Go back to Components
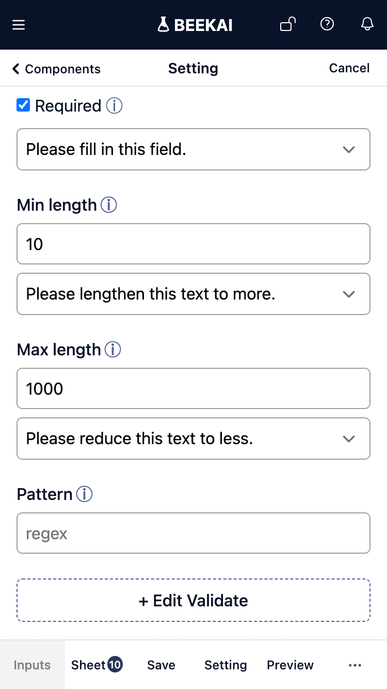The width and height of the screenshot is (387, 689). 56,69
